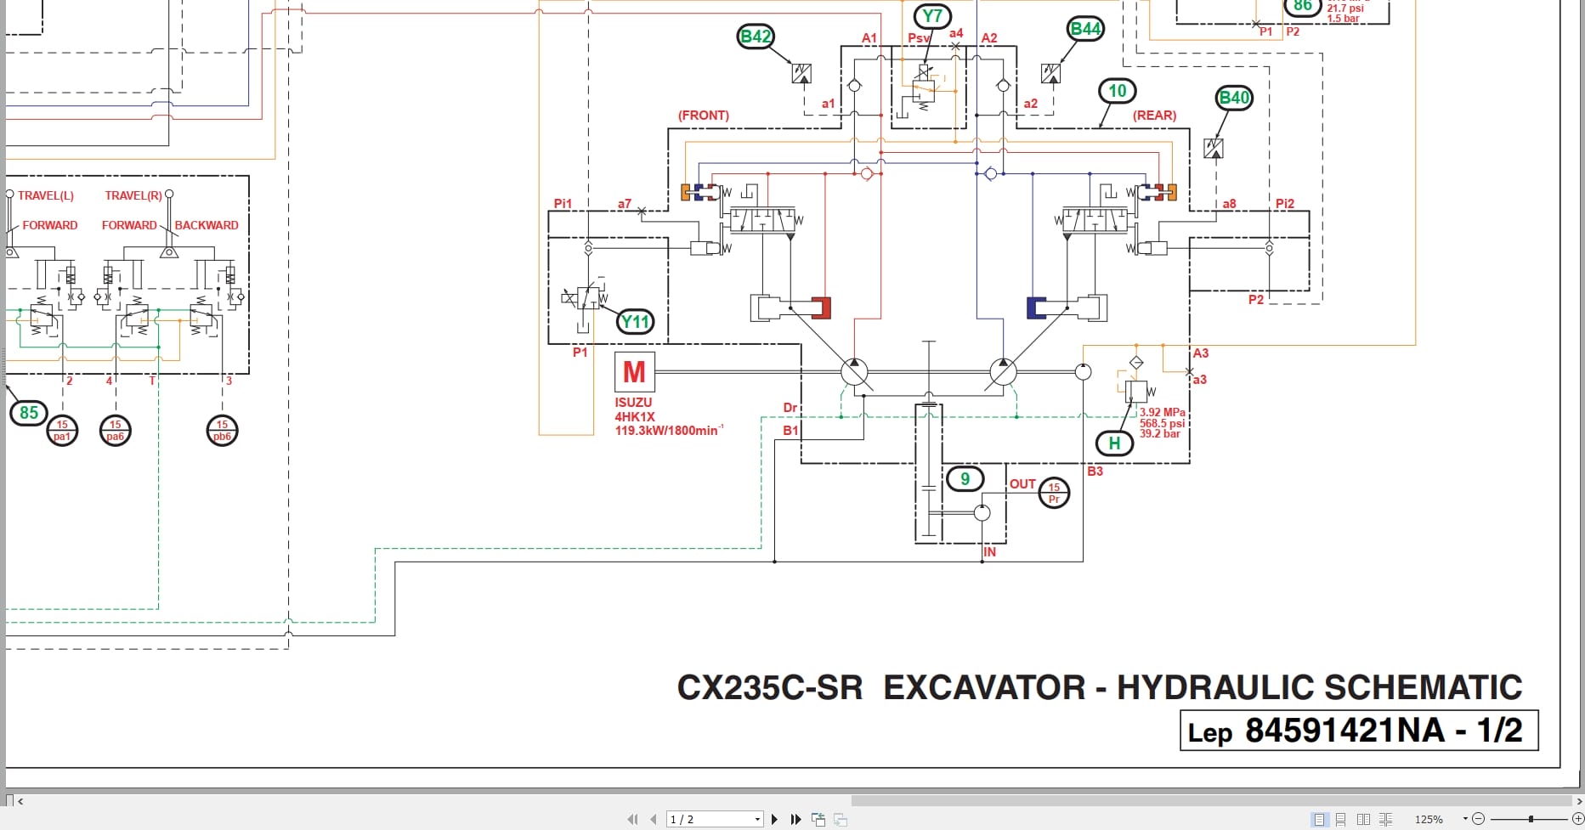Click the left chevron at bottom left
This screenshot has height=830, width=1585.
click(x=21, y=799)
